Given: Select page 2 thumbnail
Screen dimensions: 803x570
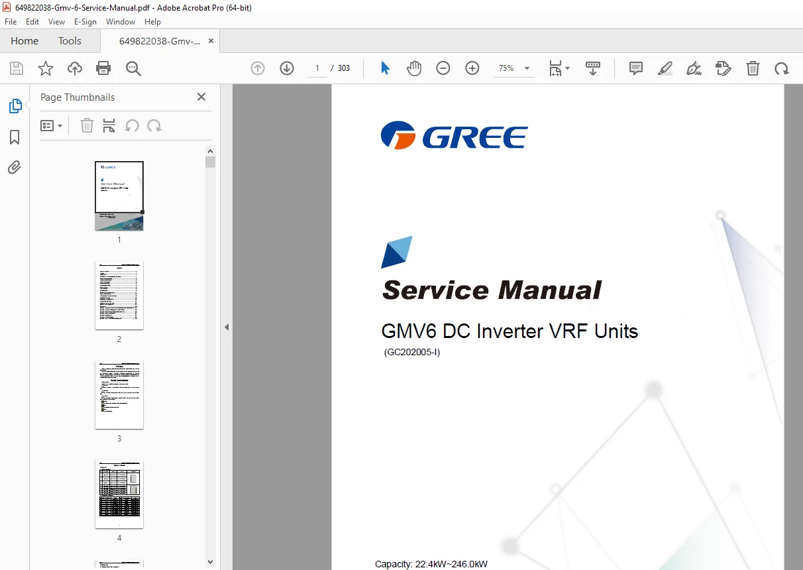Looking at the screenshot, I should tap(119, 295).
